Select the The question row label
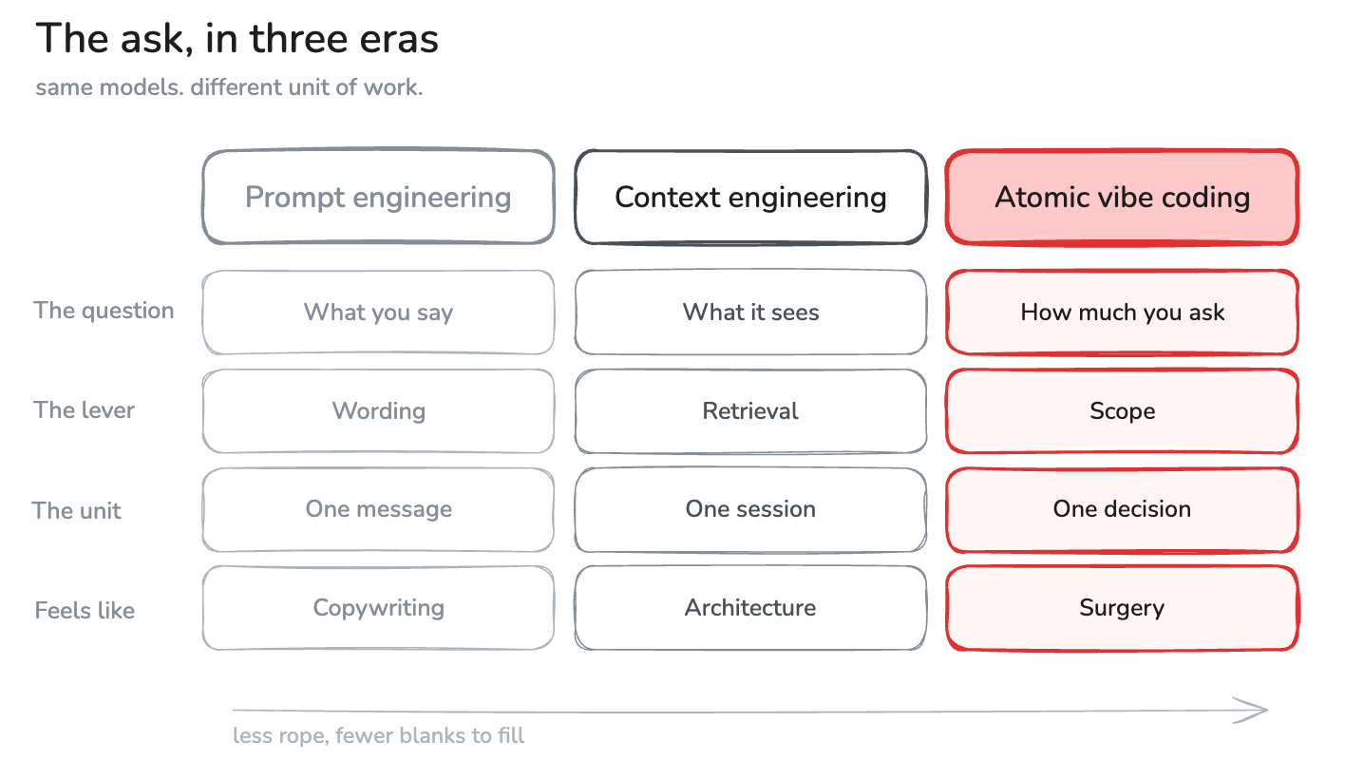The image size is (1345, 779). pyautogui.click(x=104, y=311)
